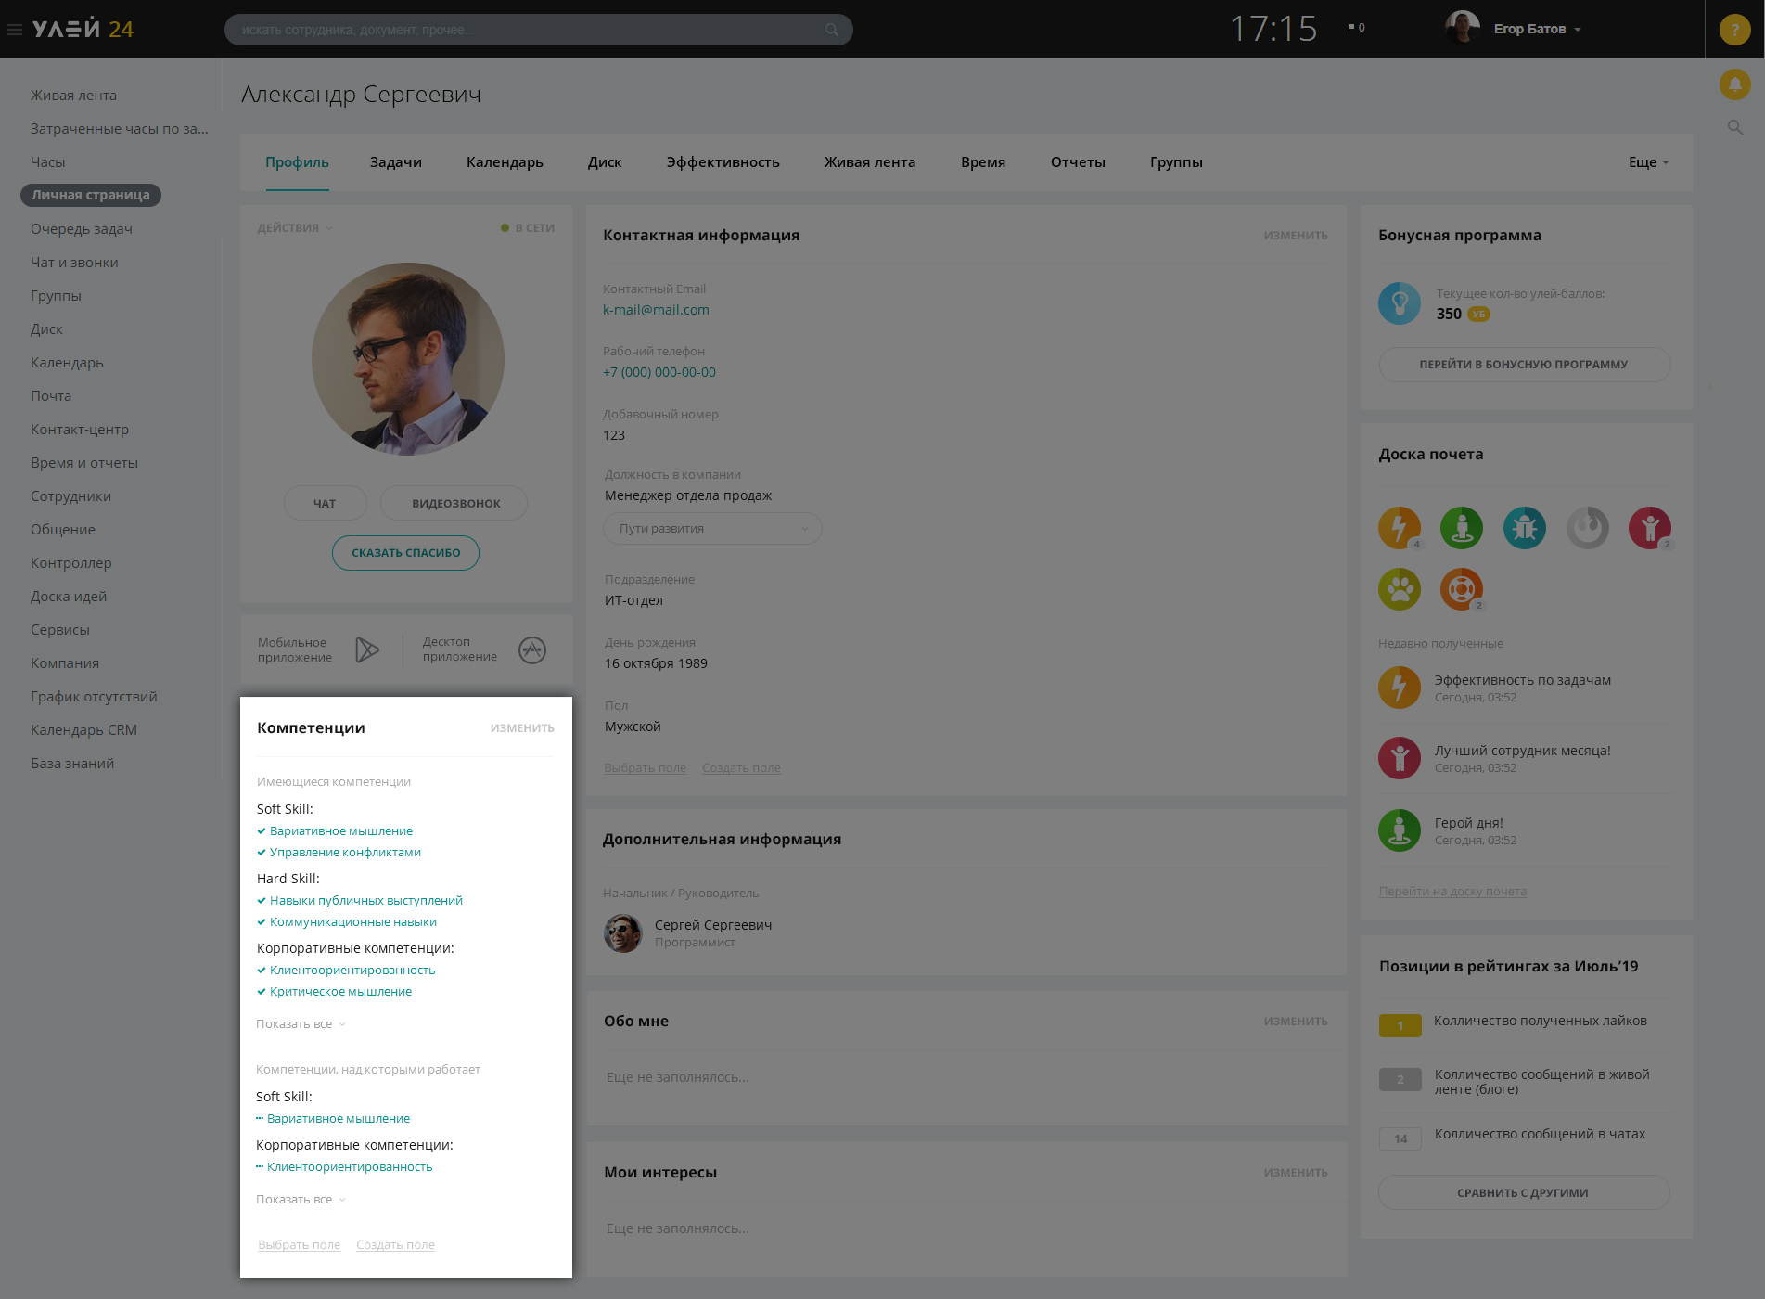Open Живая лента in left sidebar
The image size is (1765, 1299).
(x=73, y=96)
